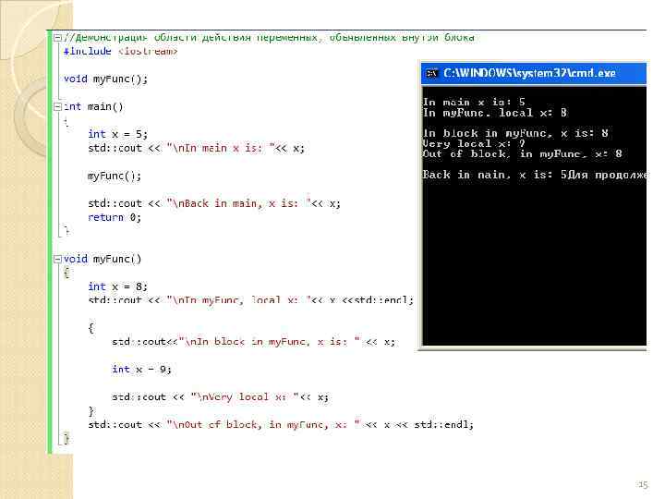665x499 pixels.
Task: Click the 'myFunc();' call in main
Action: [115, 176]
